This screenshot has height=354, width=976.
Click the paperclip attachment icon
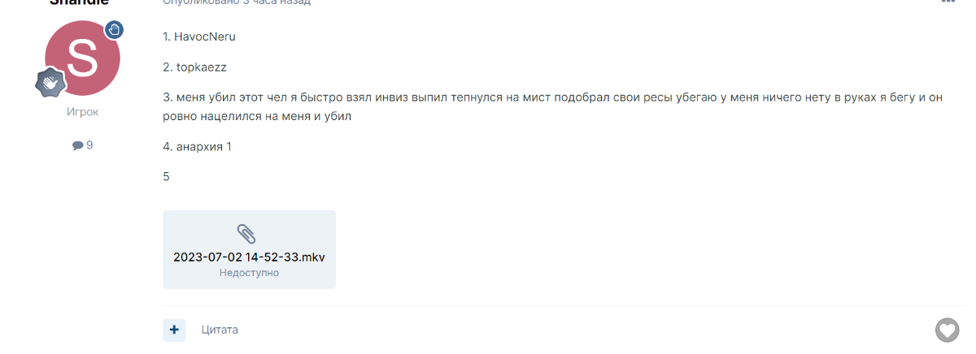(246, 234)
